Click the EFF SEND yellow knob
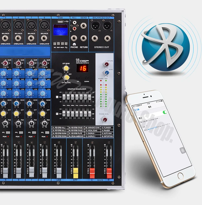The width and height of the screenshot is (202, 205). click(66, 68)
